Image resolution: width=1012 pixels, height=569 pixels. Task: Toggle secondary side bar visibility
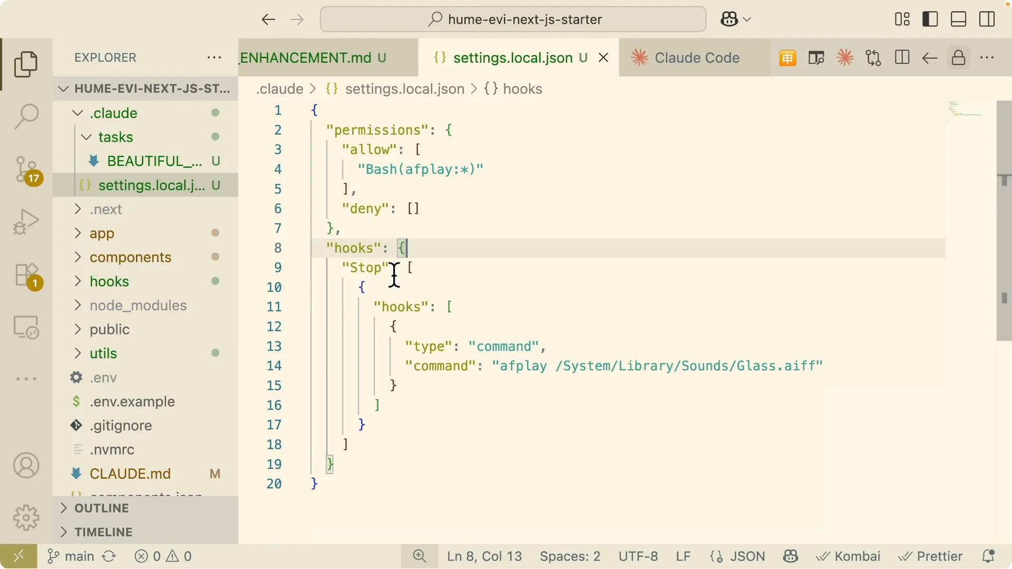[x=987, y=19]
